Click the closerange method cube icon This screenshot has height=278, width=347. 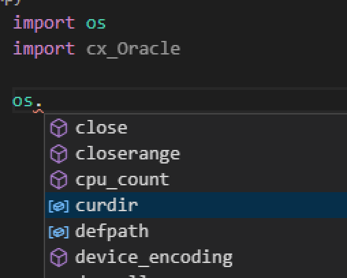[59, 154]
